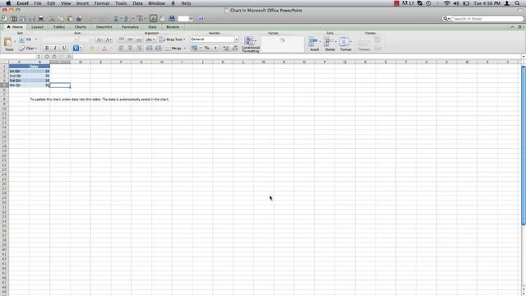Screen dimensions: 526x296
Task: Click the Copy icon in toolbar
Action: coord(61,18)
